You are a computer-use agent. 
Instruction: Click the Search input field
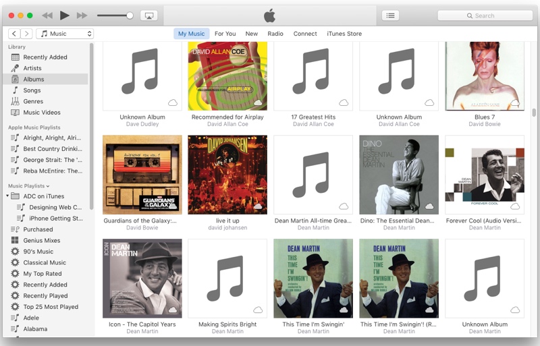point(485,15)
